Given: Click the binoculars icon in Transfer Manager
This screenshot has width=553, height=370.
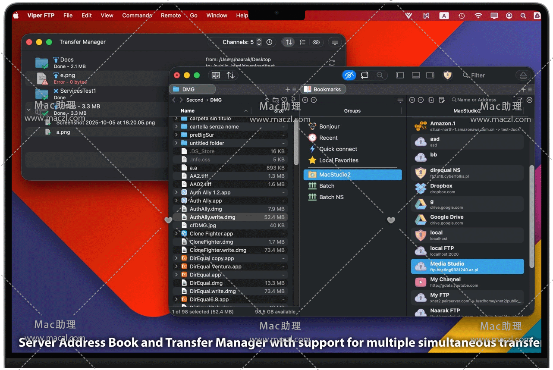Looking at the screenshot, I should pos(316,42).
